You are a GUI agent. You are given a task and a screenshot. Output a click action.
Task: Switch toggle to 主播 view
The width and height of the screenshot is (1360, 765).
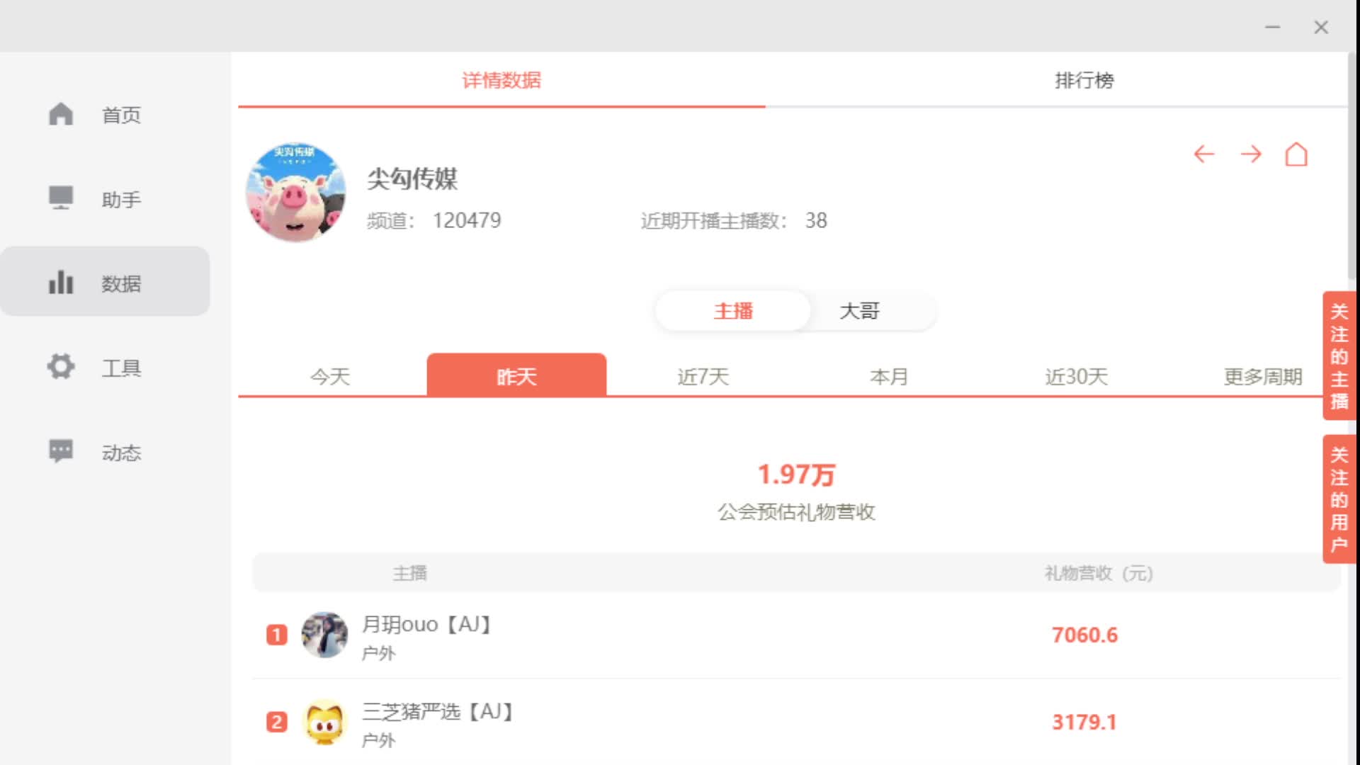(733, 311)
